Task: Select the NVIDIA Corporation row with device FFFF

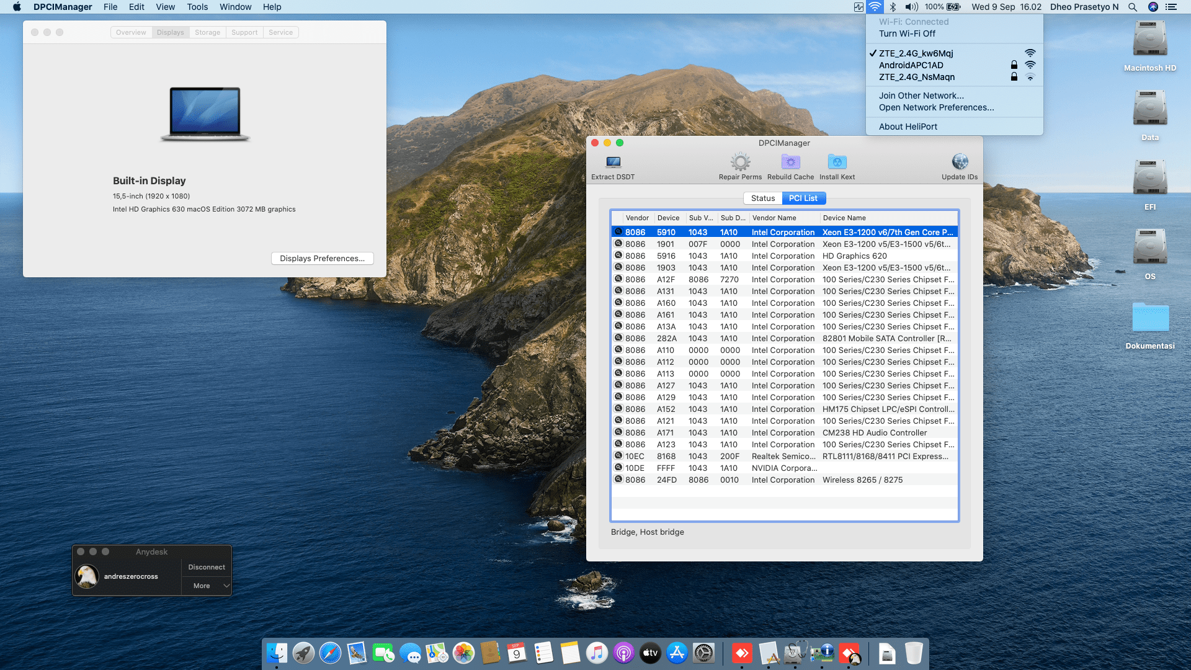Action: point(785,468)
